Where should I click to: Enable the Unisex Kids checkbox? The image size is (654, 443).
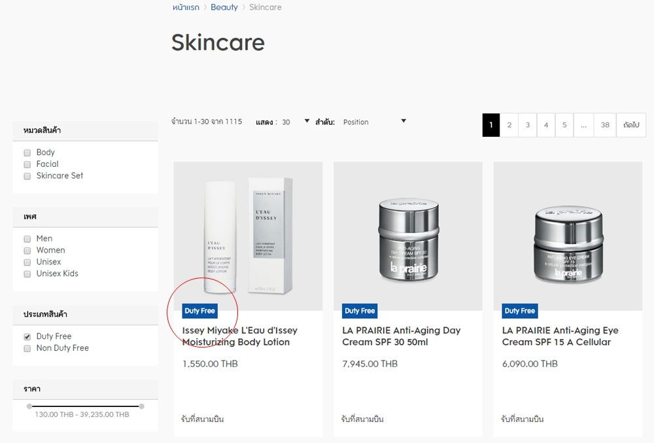click(27, 274)
